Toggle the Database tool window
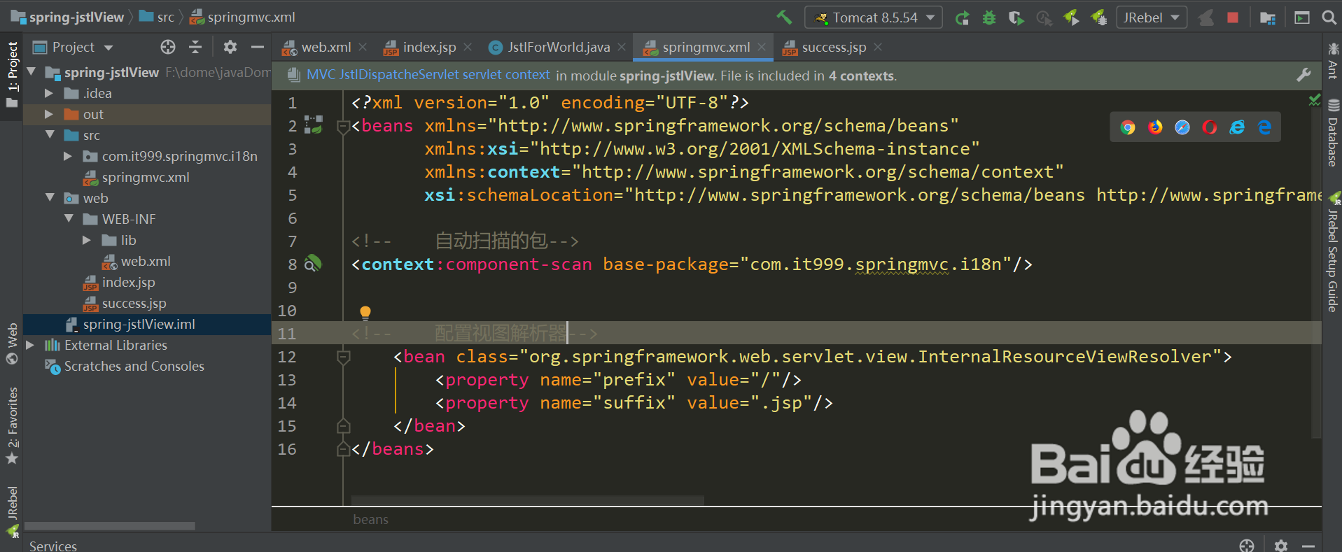The height and width of the screenshot is (552, 1342). pyautogui.click(x=1332, y=133)
